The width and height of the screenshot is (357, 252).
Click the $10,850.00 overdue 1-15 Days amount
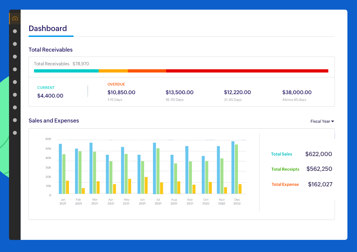point(121,92)
